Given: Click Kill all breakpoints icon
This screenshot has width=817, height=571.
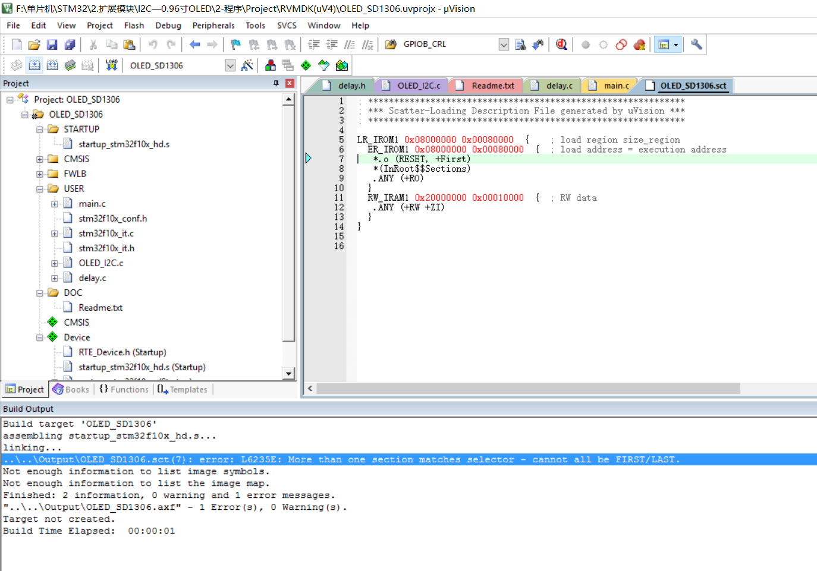Looking at the screenshot, I should click(639, 45).
